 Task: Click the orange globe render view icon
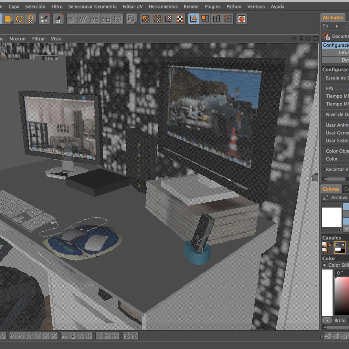pos(242,19)
